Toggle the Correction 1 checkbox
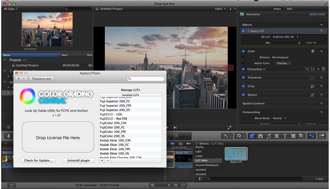 243,69
